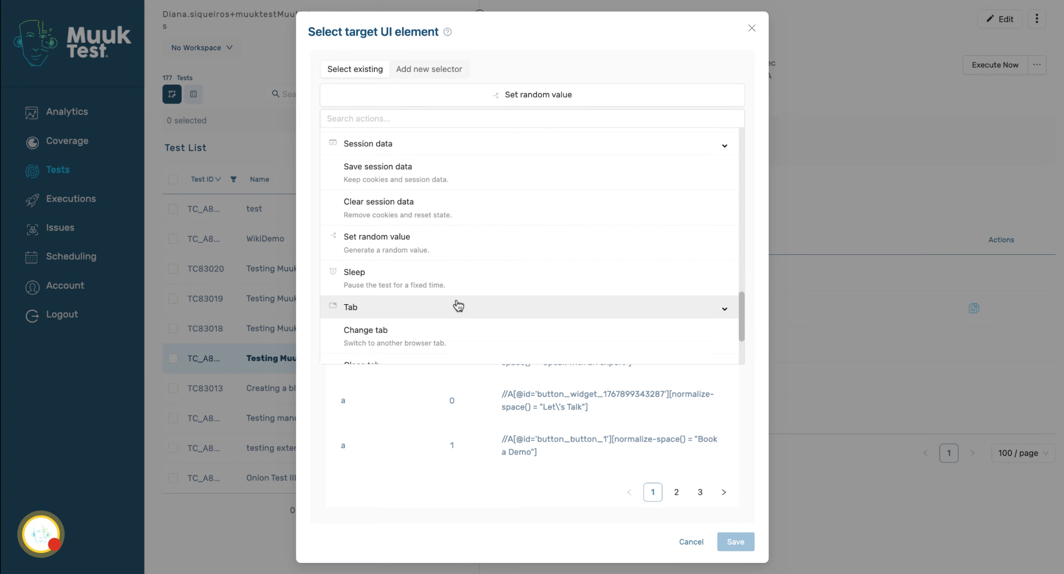Choose Change tab action

coord(529,336)
